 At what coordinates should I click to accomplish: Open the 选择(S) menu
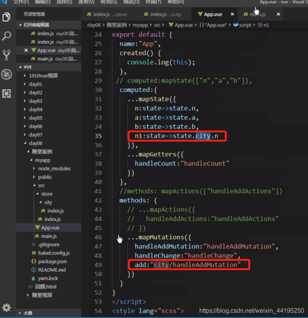[x=64, y=2]
